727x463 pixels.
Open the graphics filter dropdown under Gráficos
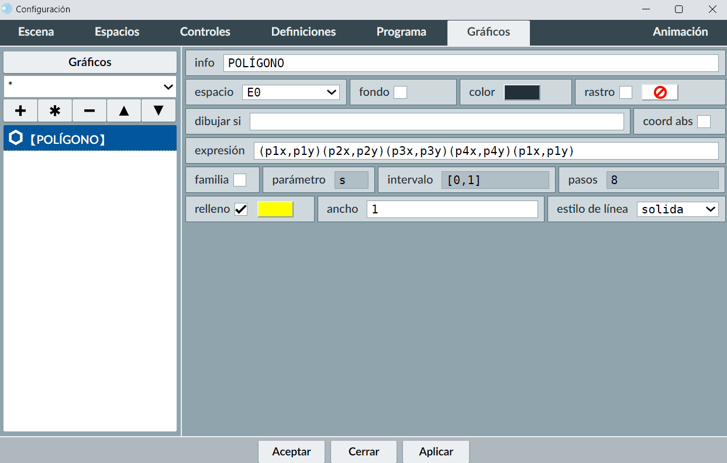coord(90,87)
